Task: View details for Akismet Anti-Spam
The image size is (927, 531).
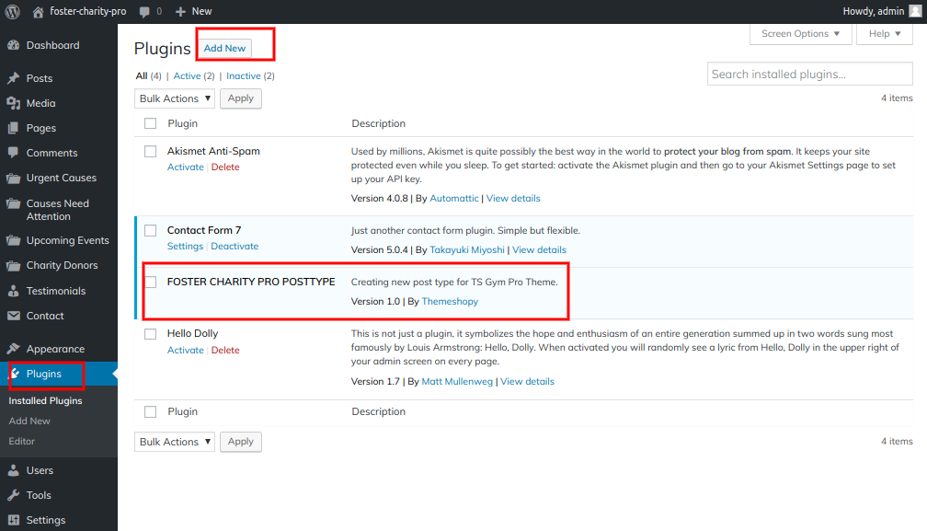Action: click(513, 198)
